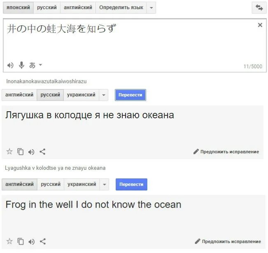Clear the Japanese source text
Viewport: 268px width, 253px height.
click(260, 25)
